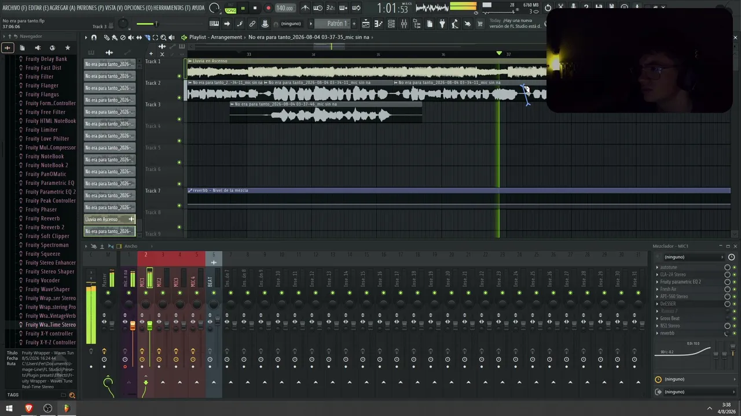Select the Zoom tool in Playlist
Screen dimensions: 741x416
coord(163,38)
